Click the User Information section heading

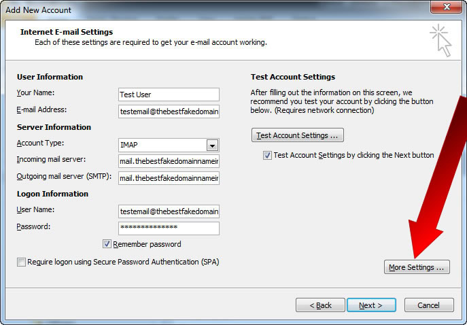tap(50, 77)
